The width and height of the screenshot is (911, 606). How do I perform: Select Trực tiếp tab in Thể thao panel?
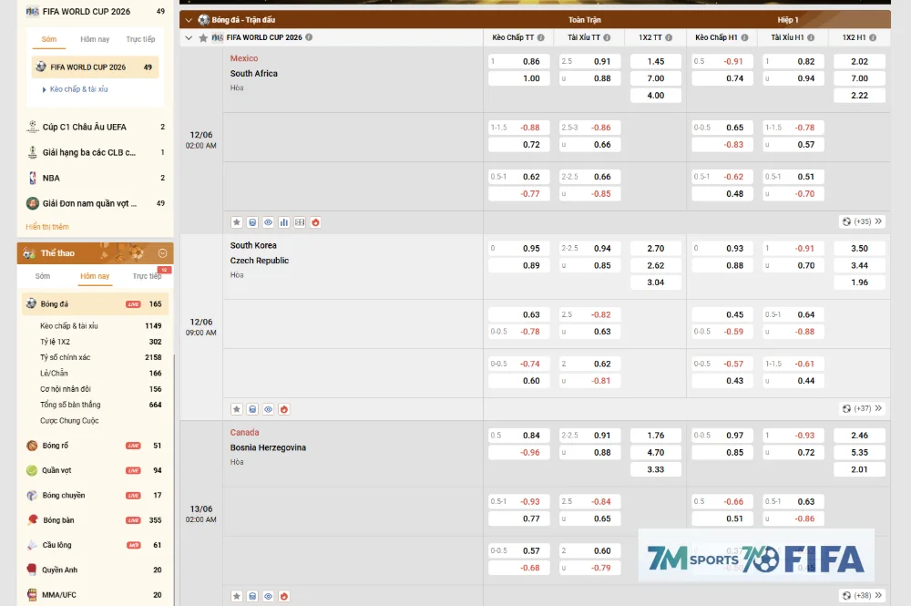(147, 276)
